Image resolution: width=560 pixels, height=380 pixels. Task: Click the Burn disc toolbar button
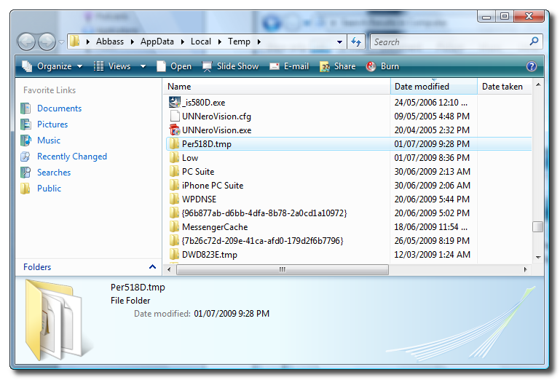pos(382,66)
